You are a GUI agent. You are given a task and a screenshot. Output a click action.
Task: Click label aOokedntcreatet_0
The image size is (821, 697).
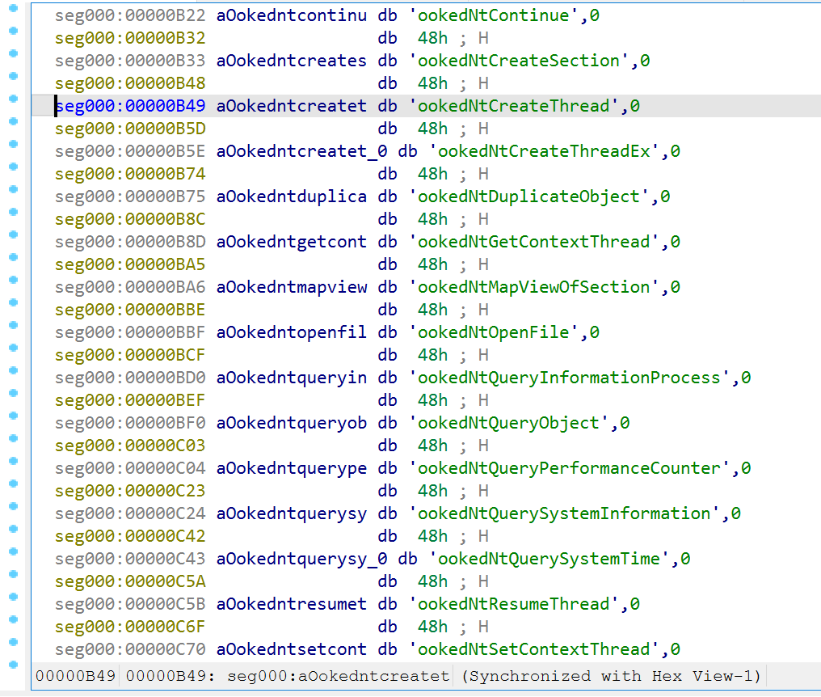click(x=301, y=151)
